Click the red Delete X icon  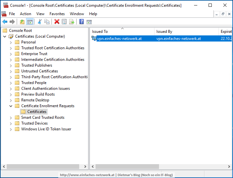click(57, 22)
